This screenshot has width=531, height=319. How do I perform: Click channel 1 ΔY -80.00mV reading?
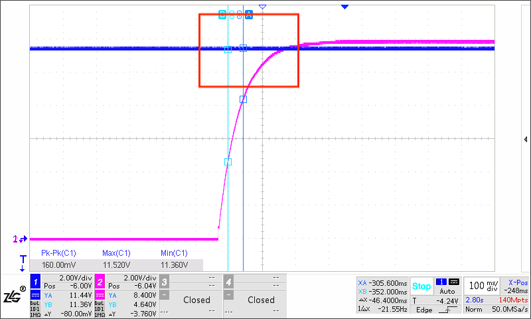(68, 314)
